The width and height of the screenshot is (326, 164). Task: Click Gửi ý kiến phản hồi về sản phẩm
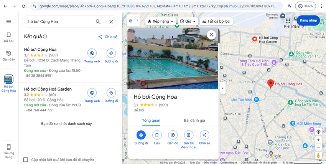coord(259,162)
